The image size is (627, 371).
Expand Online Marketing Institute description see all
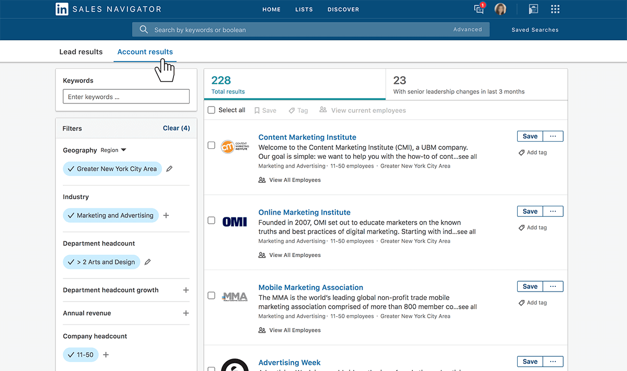(466, 232)
